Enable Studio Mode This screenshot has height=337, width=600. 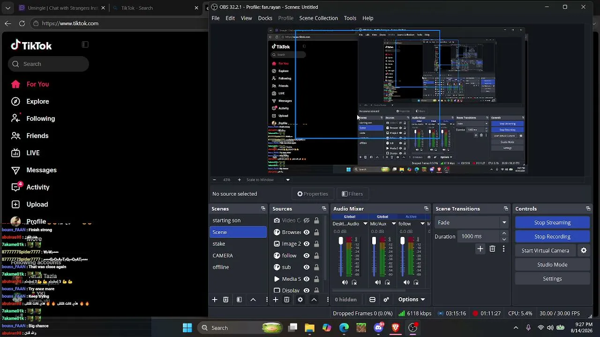coord(552,265)
